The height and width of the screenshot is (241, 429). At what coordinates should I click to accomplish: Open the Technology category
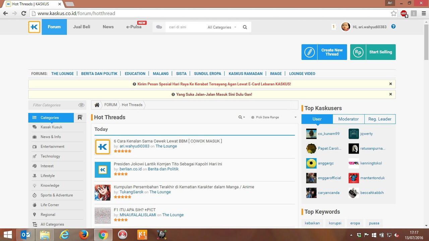tap(50, 156)
